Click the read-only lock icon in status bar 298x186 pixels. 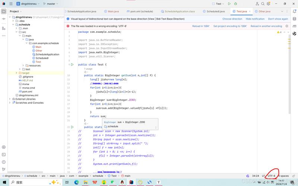(294, 176)
